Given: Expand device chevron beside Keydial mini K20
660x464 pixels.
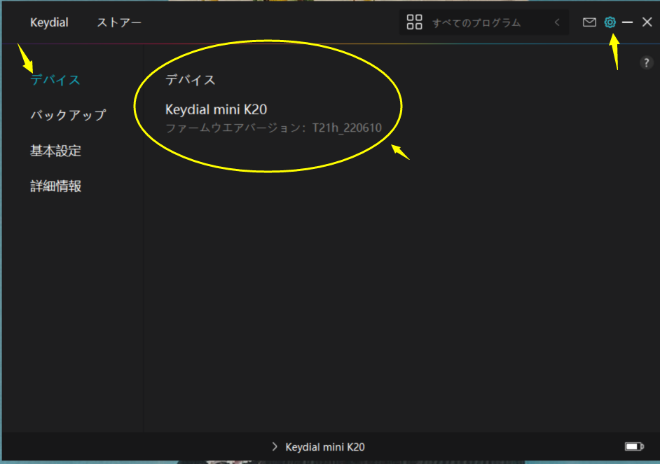Looking at the screenshot, I should pyautogui.click(x=275, y=446).
